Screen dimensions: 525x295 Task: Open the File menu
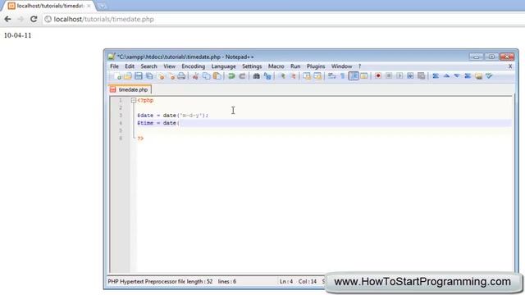pos(114,66)
